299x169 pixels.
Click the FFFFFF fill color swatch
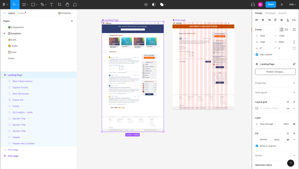pos(257,140)
